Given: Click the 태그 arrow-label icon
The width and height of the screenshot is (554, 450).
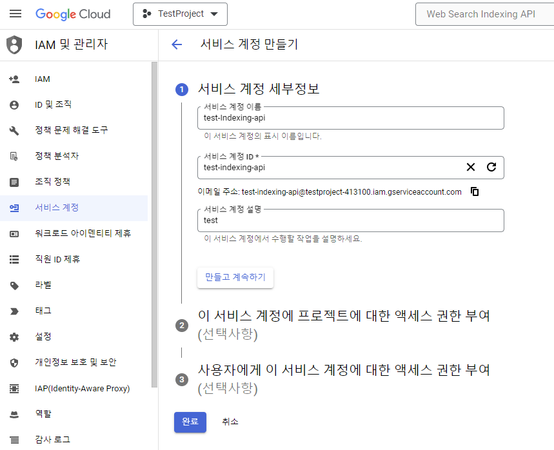Looking at the screenshot, I should [14, 311].
